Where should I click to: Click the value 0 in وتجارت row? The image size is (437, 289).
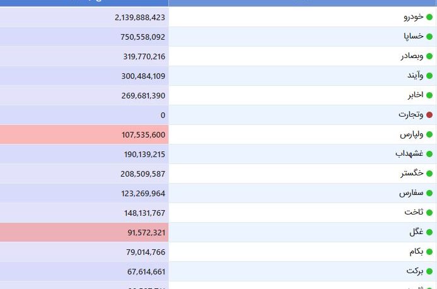point(163,115)
